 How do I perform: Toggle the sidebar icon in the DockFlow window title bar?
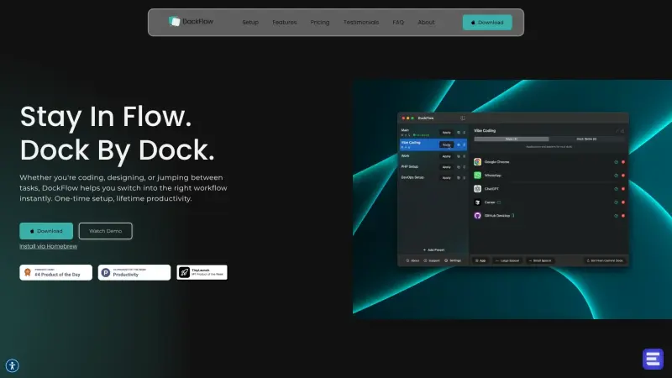[x=463, y=118]
